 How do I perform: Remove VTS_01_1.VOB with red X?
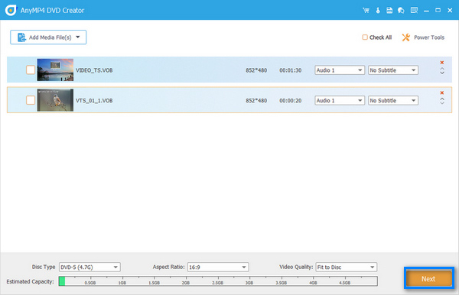point(442,92)
